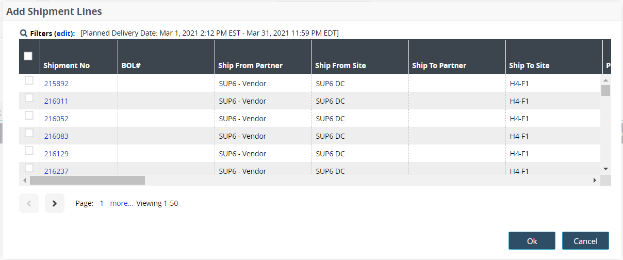Sort by Ship From Partner header

pyautogui.click(x=250, y=66)
